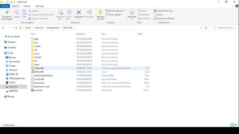Switch to the Accueil tab
This screenshot has height=134, width=239.
[15, 6]
